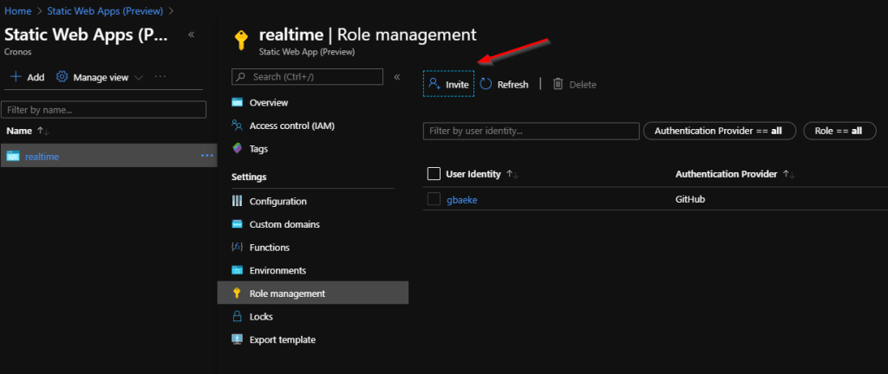Open the Functions settings page
This screenshot has height=374, width=888.
(x=269, y=248)
